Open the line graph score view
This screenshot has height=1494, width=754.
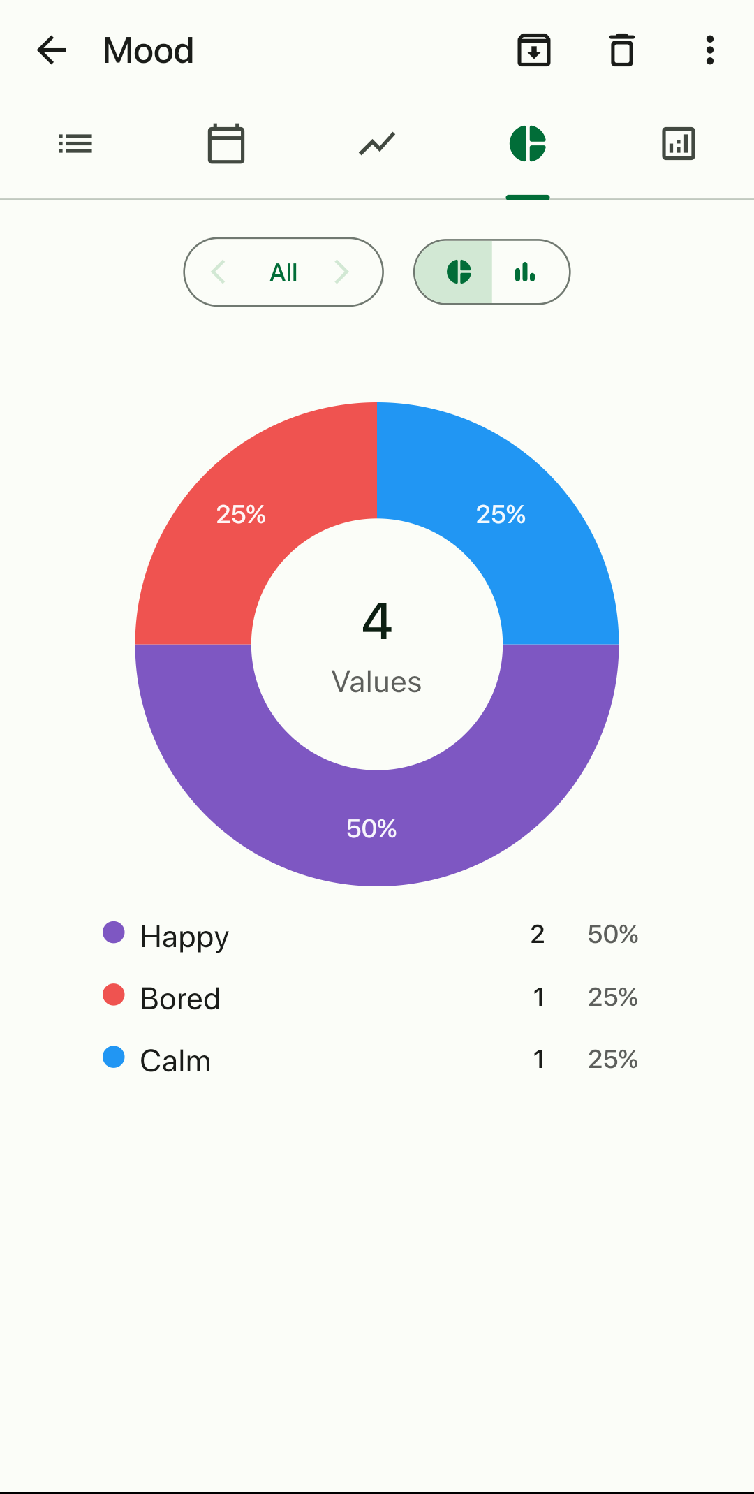[376, 143]
